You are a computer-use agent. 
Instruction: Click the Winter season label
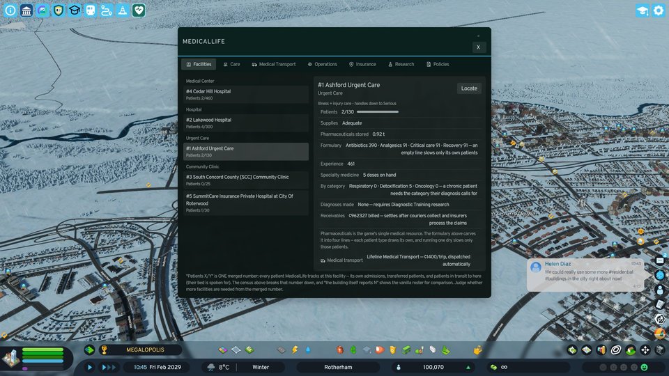click(x=261, y=367)
